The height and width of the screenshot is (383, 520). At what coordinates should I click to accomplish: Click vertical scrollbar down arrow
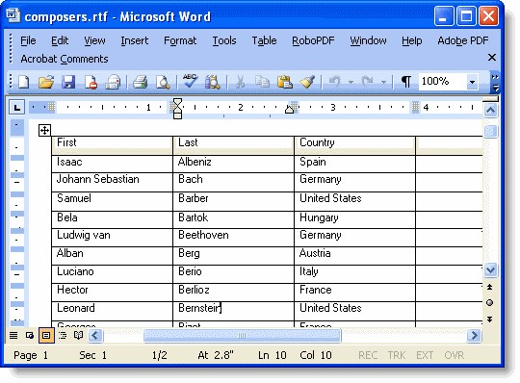(490, 269)
